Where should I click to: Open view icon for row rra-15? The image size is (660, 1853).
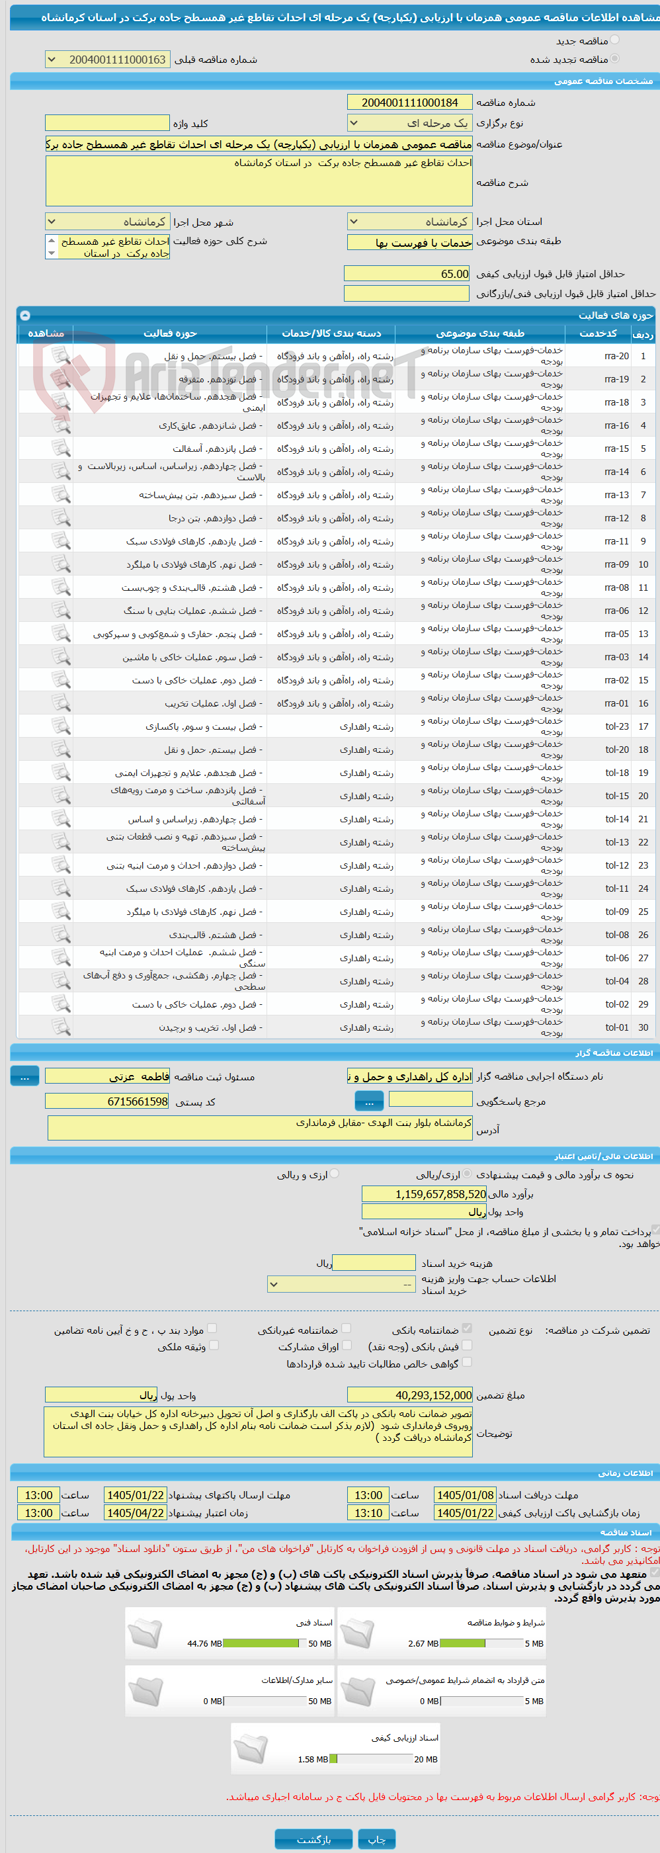(61, 448)
